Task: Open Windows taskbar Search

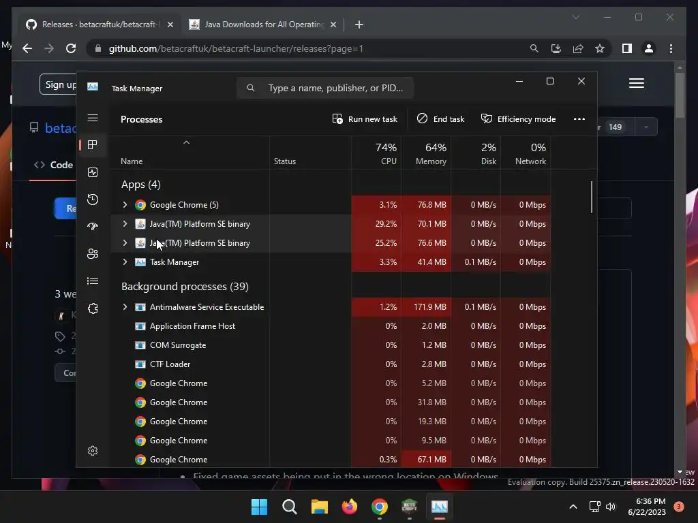Action: tap(289, 507)
